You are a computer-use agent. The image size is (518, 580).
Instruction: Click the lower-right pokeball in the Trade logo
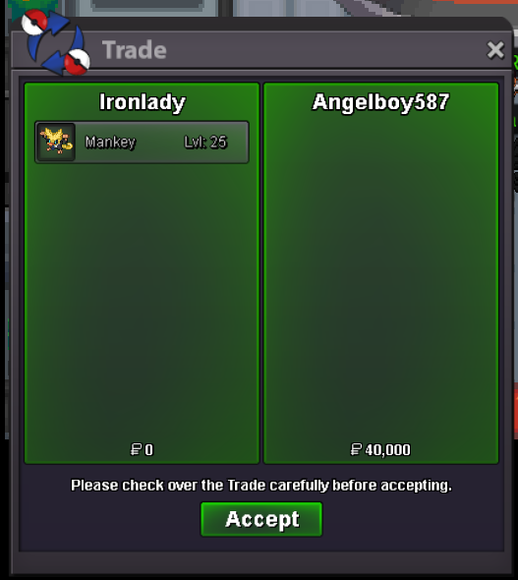(x=77, y=61)
